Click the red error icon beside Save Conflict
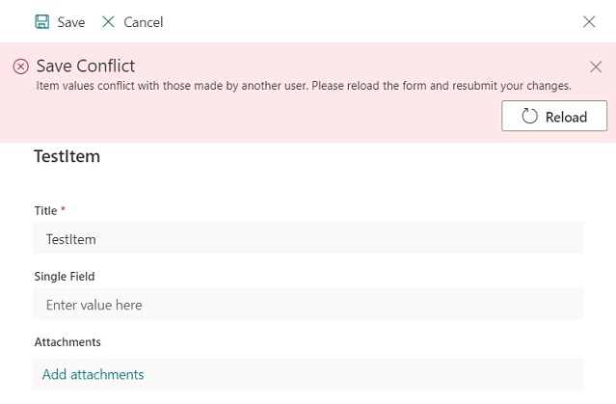The image size is (616, 404). [x=21, y=67]
